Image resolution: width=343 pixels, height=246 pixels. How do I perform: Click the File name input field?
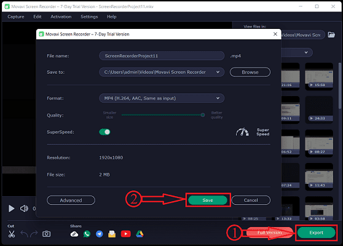click(162, 56)
